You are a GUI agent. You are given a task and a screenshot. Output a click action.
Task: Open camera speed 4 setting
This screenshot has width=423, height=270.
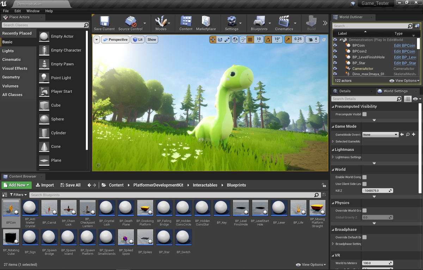point(313,39)
